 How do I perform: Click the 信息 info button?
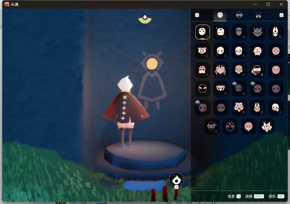coord(234,196)
